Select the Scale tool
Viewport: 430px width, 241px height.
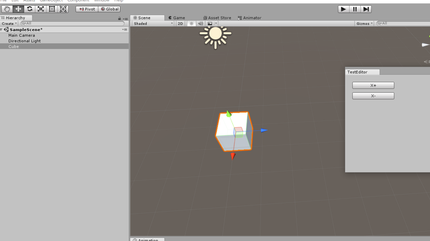41,9
